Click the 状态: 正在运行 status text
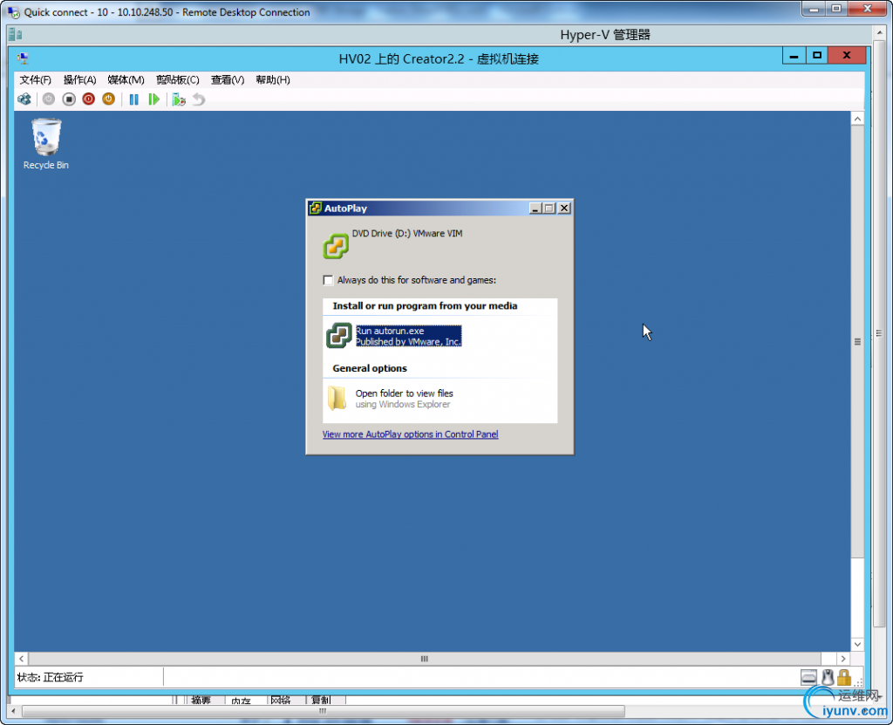893x725 pixels. (50, 677)
